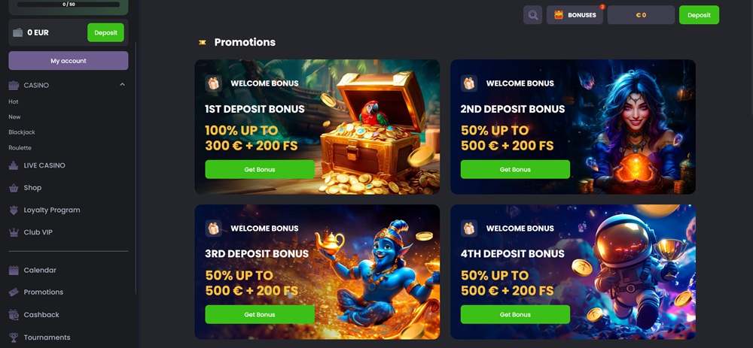Image resolution: width=753 pixels, height=348 pixels.
Task: Select Blackjack in the casino menu
Action: (22, 132)
